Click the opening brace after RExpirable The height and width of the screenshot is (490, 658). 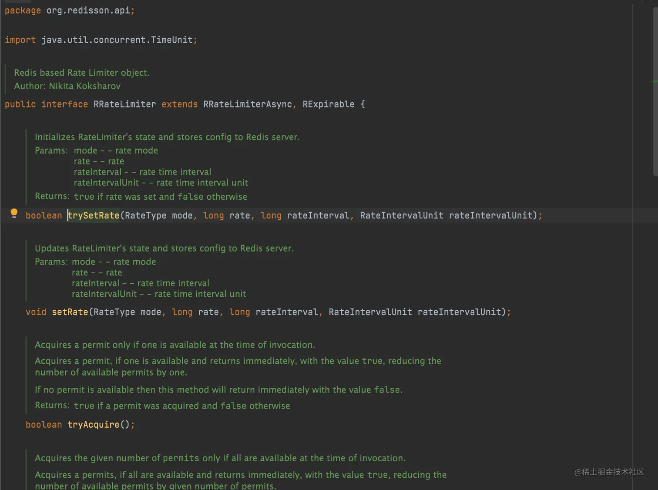point(363,104)
